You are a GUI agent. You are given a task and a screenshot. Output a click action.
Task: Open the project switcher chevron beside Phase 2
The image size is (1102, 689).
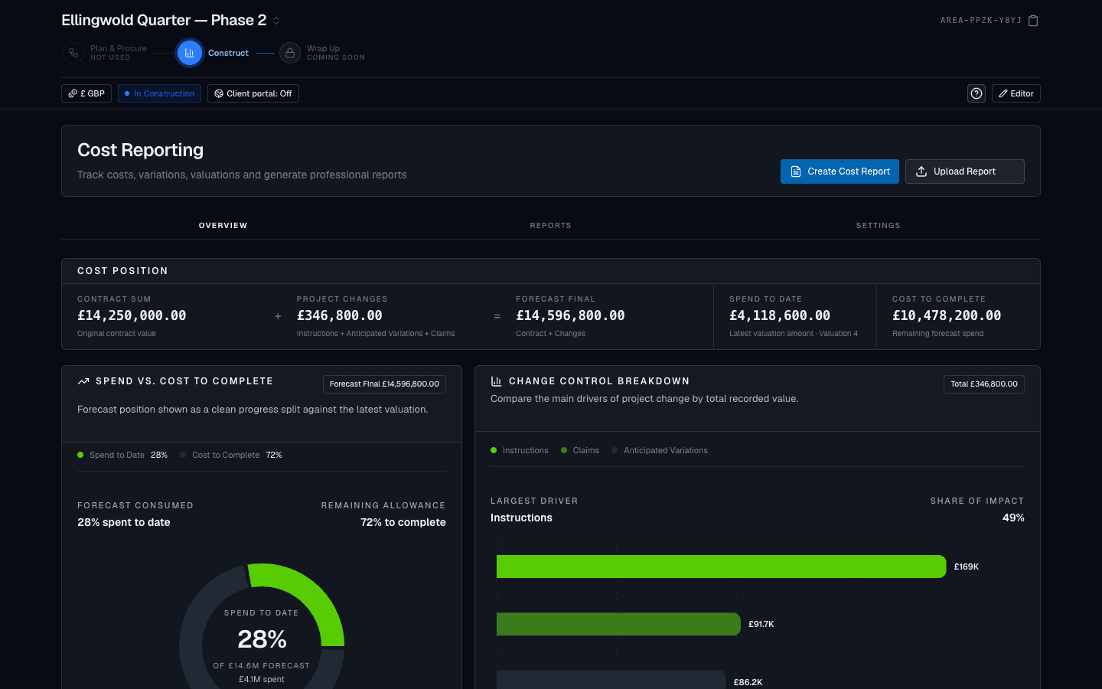(276, 21)
